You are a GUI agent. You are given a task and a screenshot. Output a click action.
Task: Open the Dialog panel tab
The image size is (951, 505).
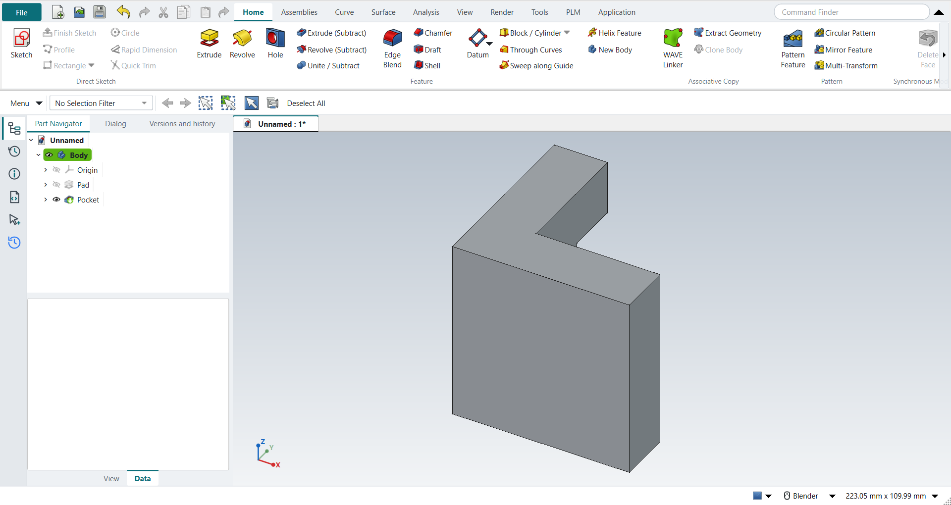[115, 124]
